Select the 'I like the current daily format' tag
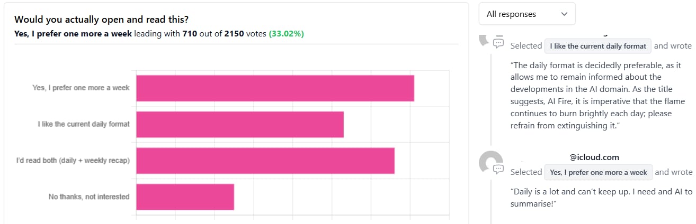This screenshot has height=224, width=696. click(x=598, y=46)
